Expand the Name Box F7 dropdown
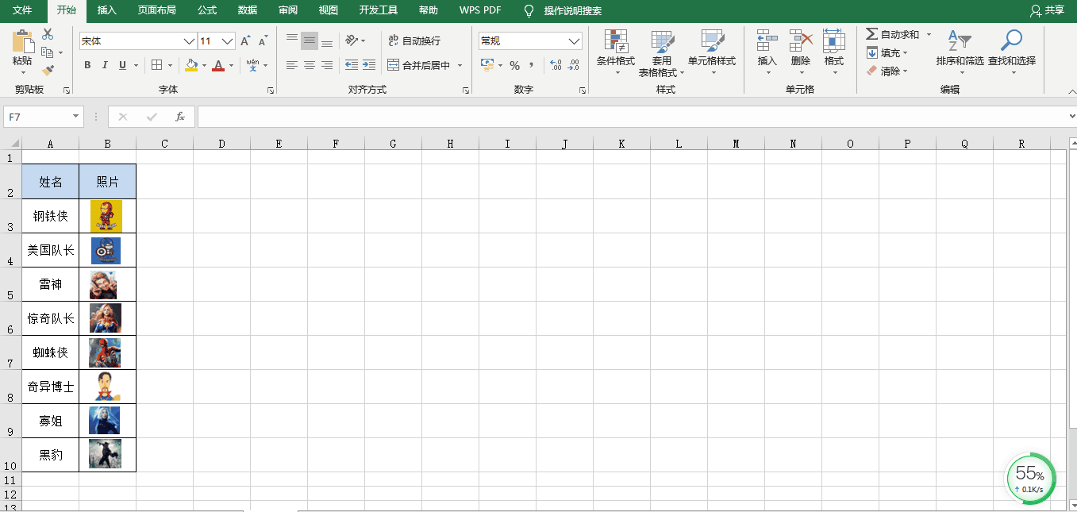The height and width of the screenshot is (512, 1077). (76, 117)
